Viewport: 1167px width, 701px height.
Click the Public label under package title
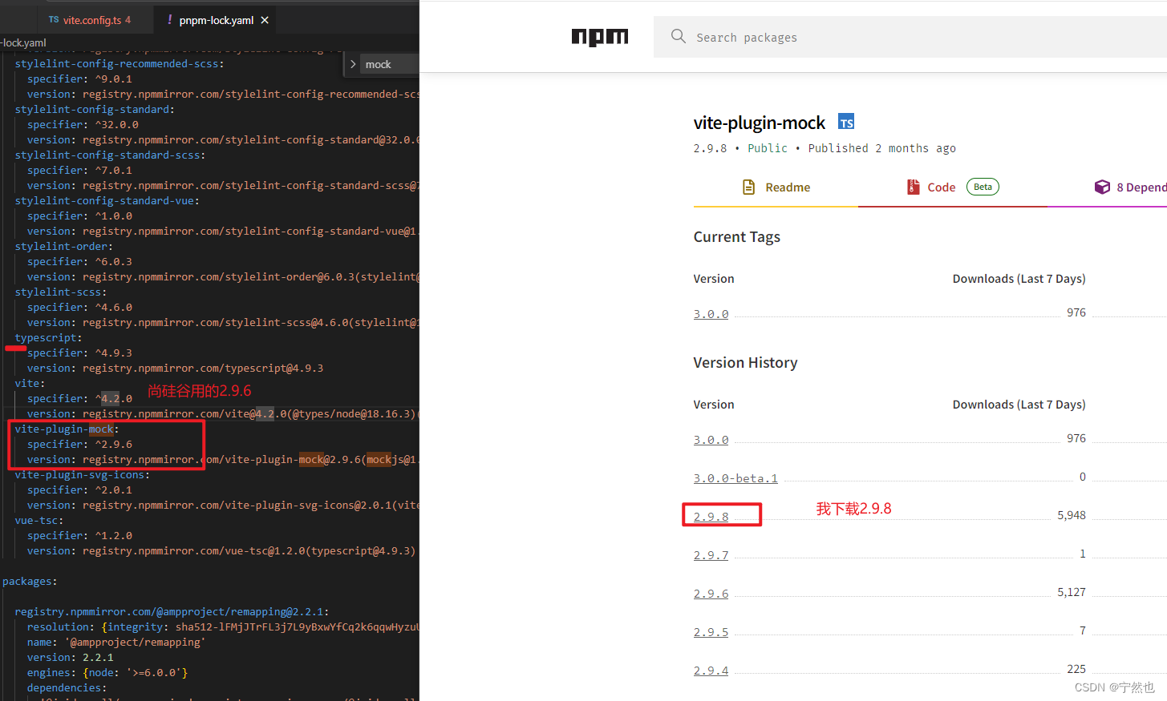pos(767,148)
